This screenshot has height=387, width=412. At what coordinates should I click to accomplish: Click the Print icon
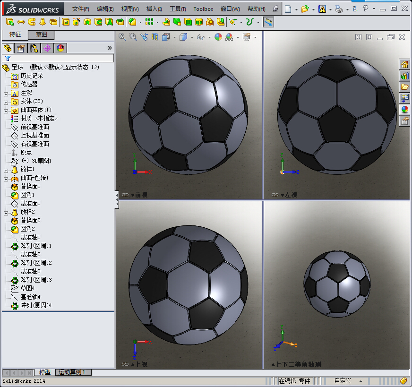coord(339,9)
